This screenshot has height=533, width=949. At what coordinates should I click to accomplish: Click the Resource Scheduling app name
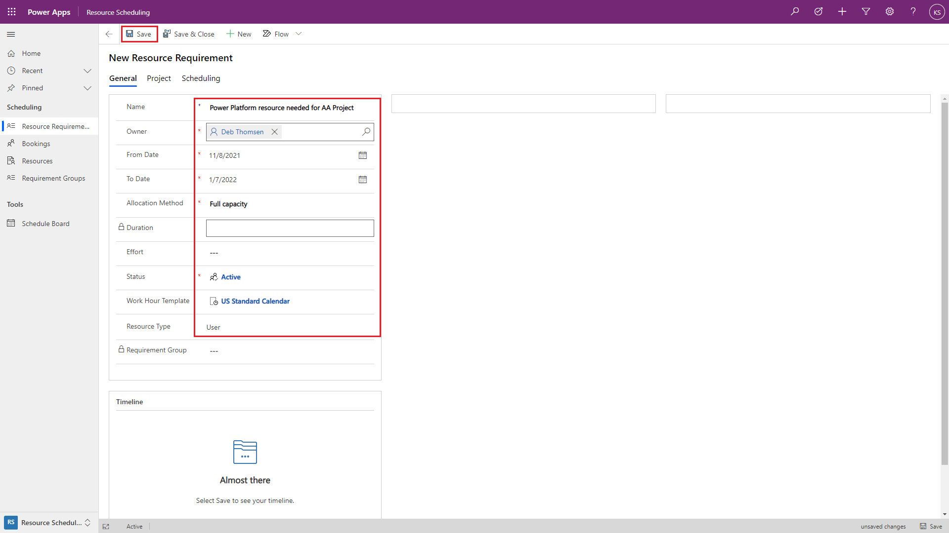118,12
